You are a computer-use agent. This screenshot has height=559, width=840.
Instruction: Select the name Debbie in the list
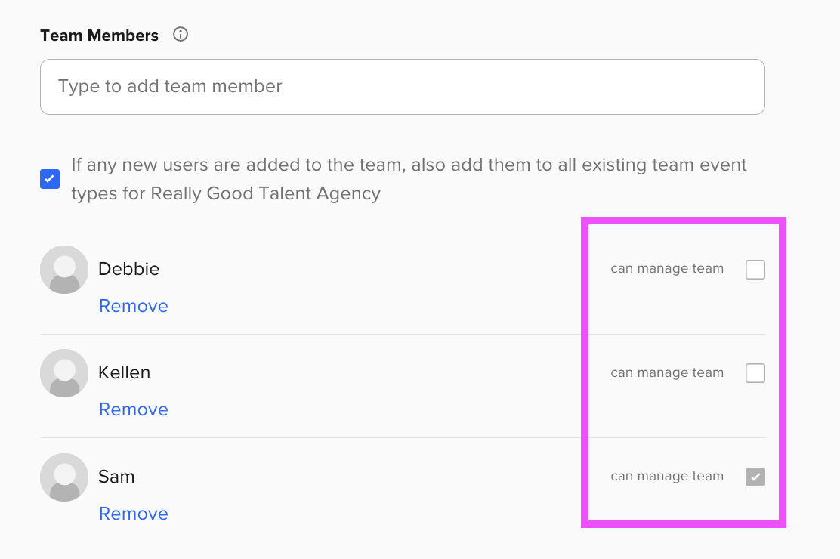pyautogui.click(x=128, y=268)
